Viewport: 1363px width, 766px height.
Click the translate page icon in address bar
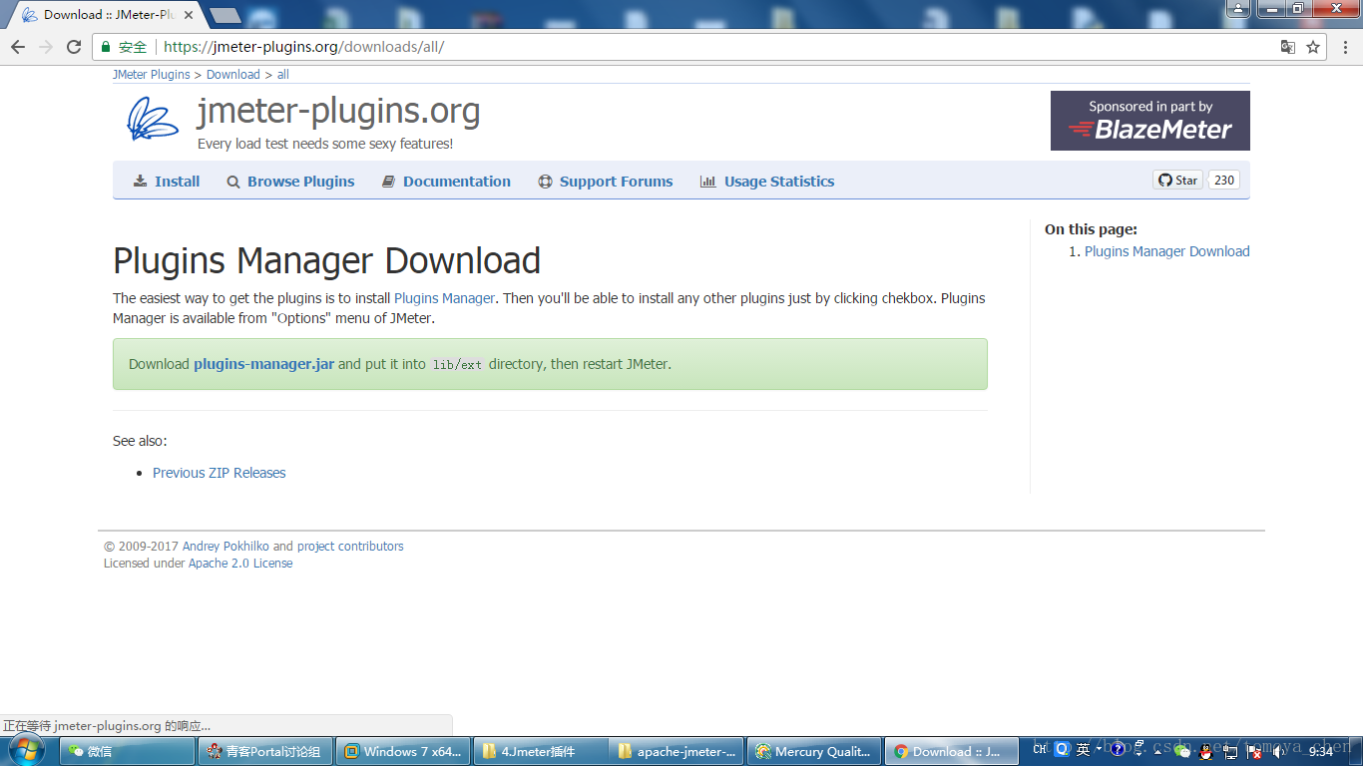click(1288, 47)
